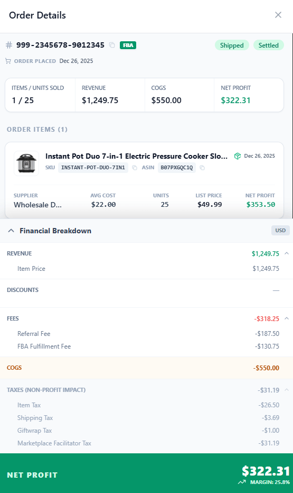Click the USD currency badge
This screenshot has width=293, height=493.
pos(280,231)
